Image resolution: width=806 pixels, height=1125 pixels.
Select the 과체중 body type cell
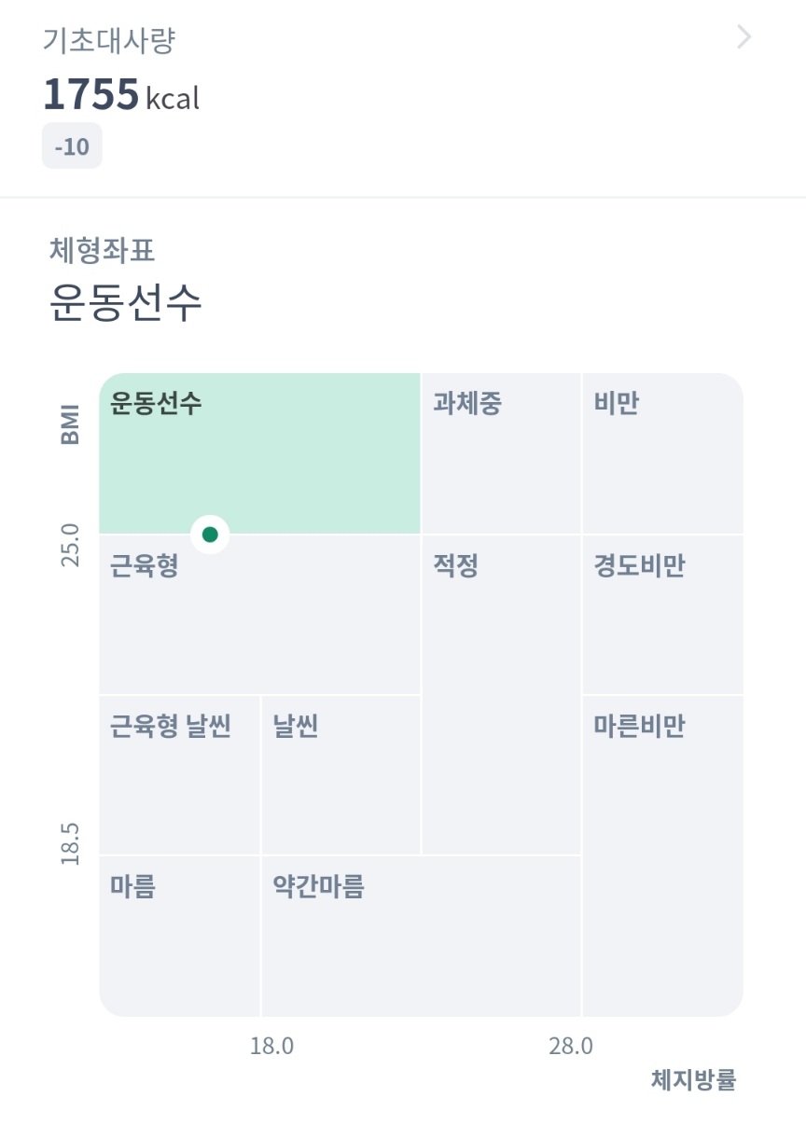[501, 453]
